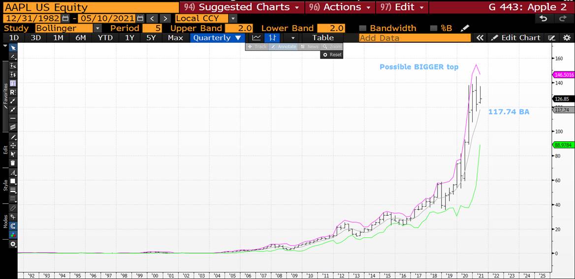This screenshot has width=575, height=279.
Task: Select the regression R tool
Action: pos(13,92)
